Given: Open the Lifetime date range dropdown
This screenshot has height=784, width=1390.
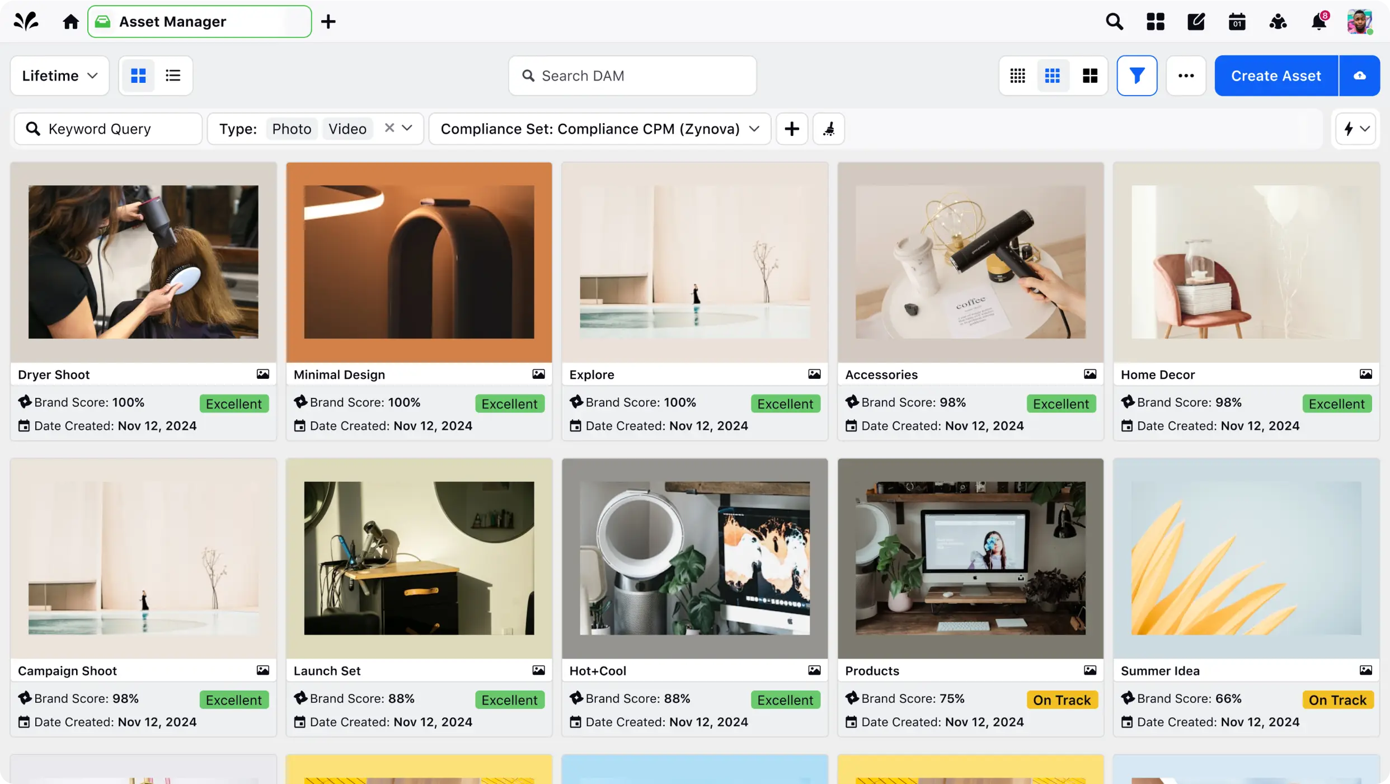Looking at the screenshot, I should (x=59, y=76).
